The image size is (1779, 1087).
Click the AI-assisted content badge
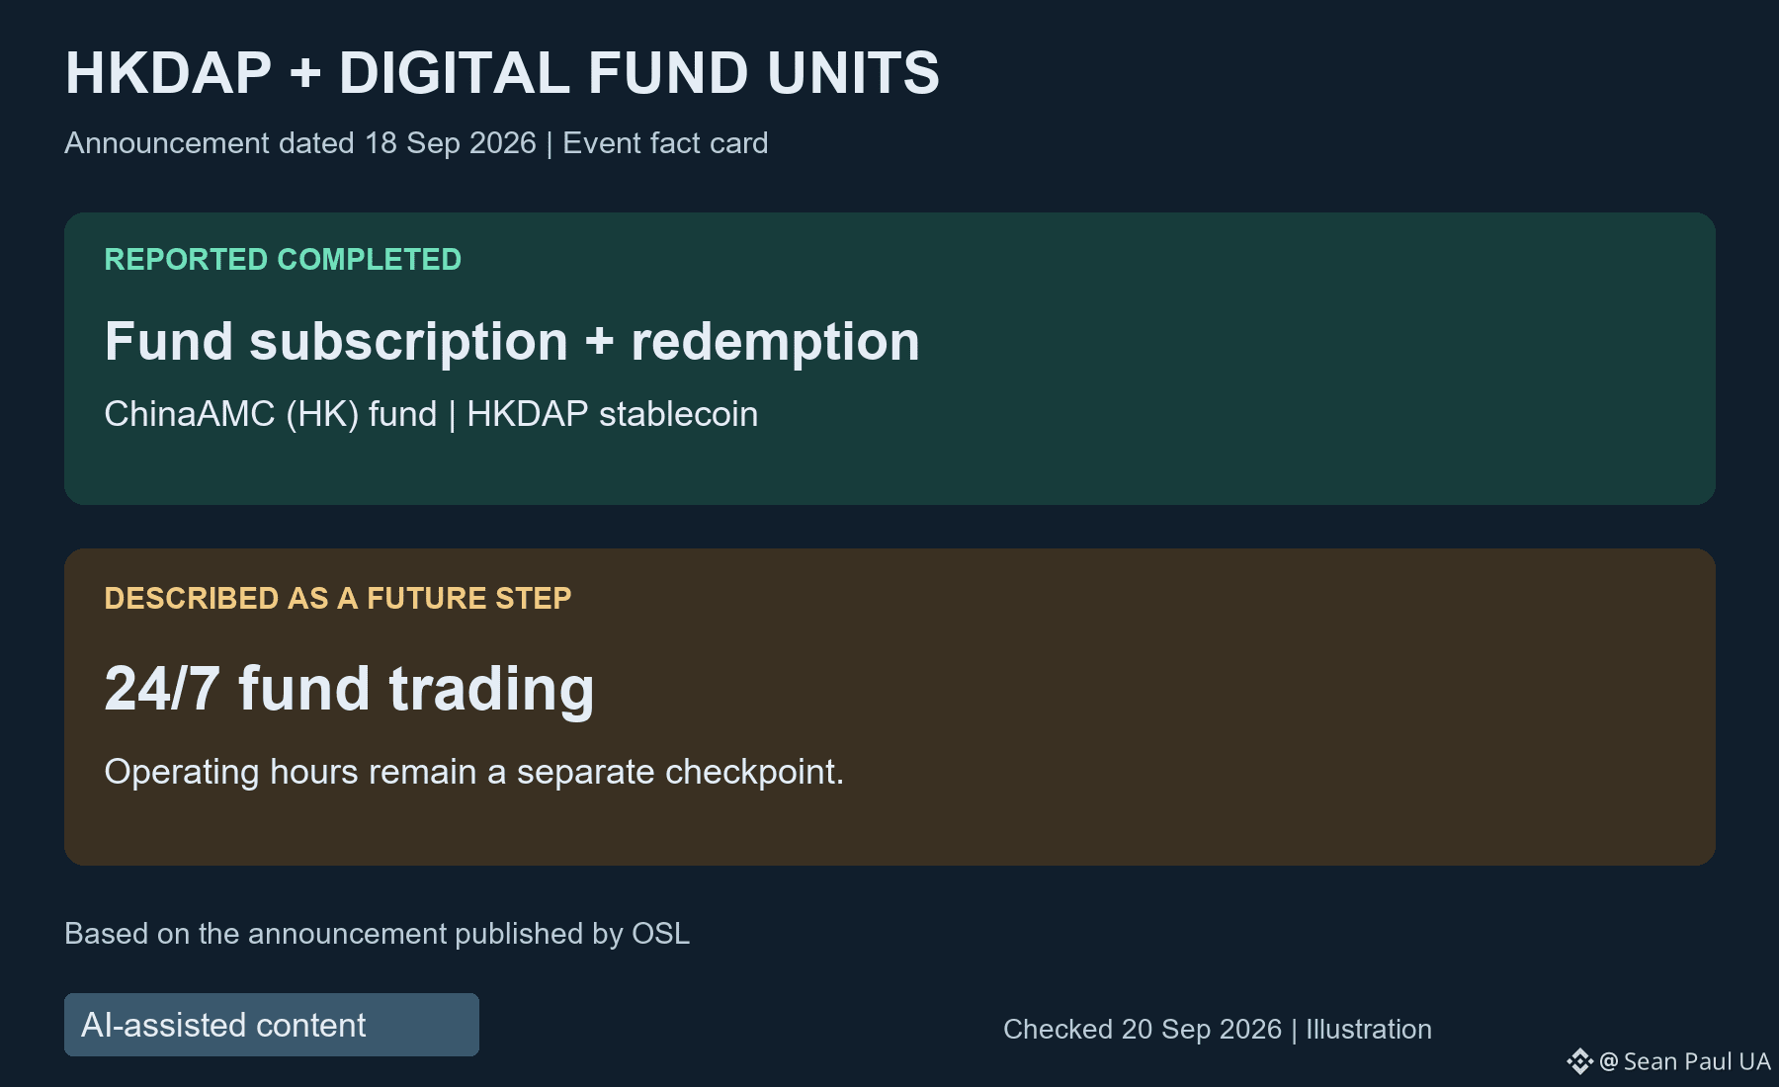click(x=272, y=1025)
